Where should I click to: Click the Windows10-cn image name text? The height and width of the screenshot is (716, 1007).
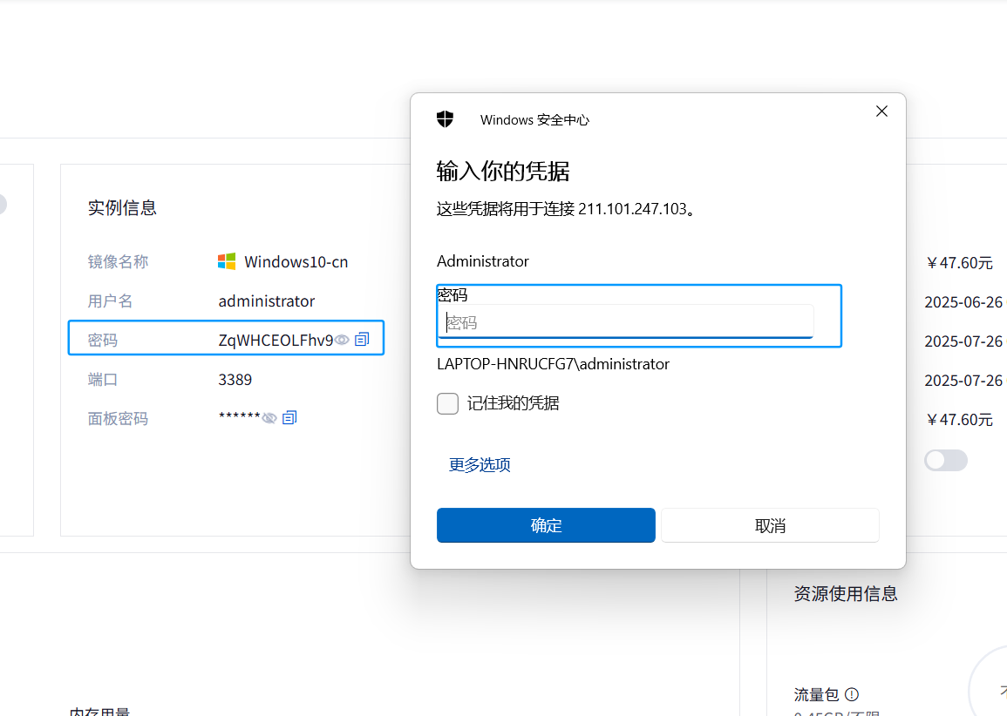tap(296, 262)
